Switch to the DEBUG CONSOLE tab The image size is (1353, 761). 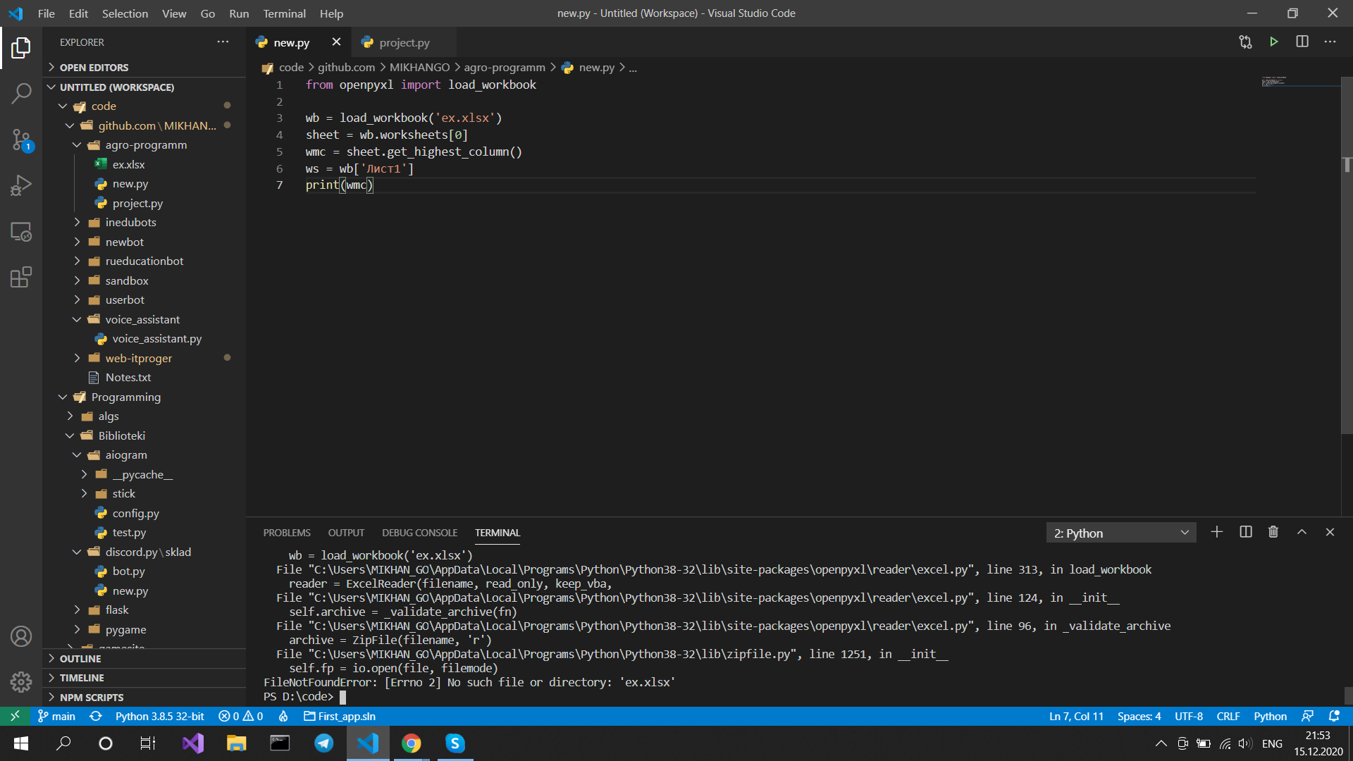pos(419,533)
